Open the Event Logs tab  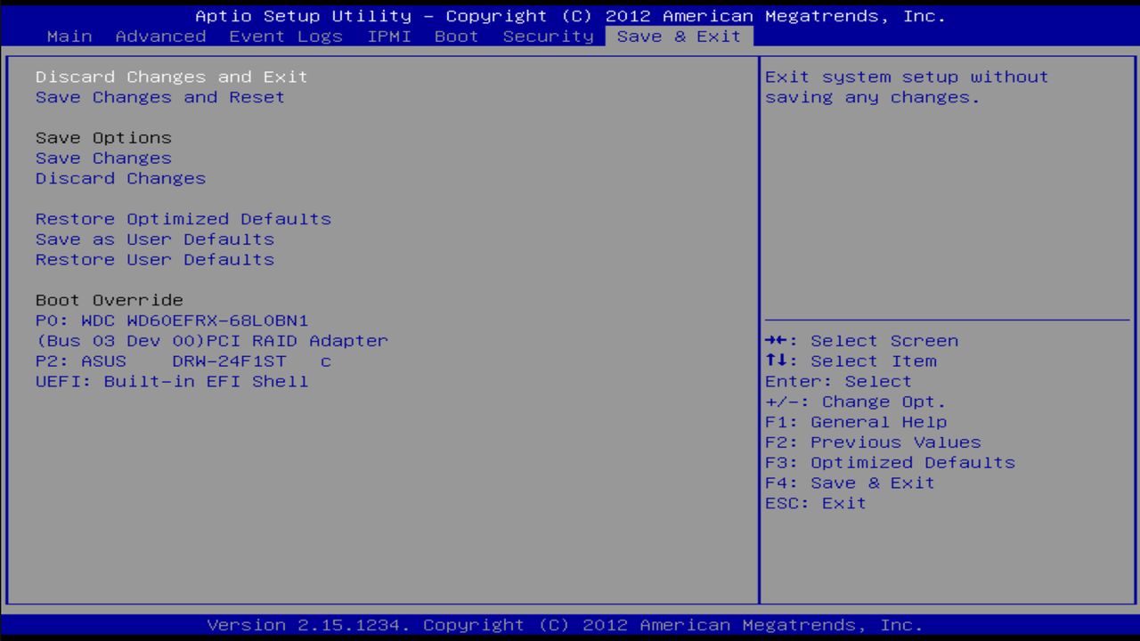[x=286, y=37]
